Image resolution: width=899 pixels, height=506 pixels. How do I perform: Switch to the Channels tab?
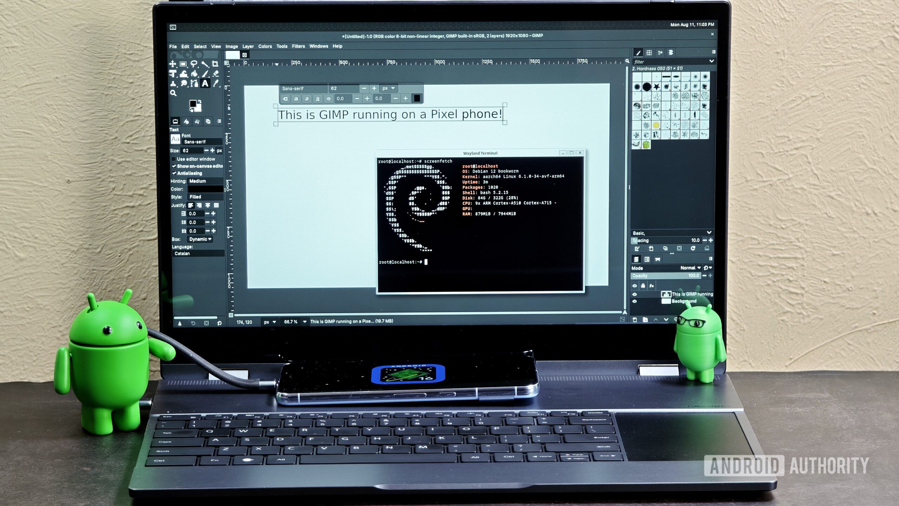tap(647, 259)
